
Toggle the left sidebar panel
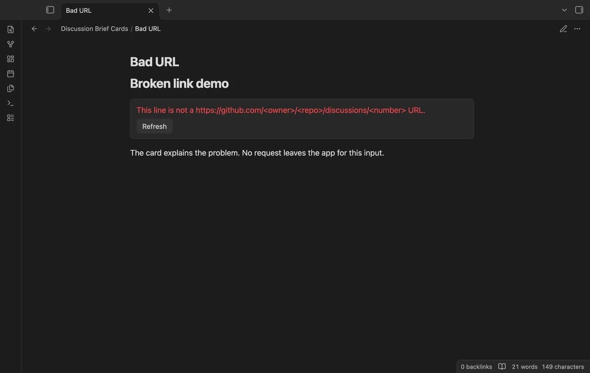click(x=50, y=10)
